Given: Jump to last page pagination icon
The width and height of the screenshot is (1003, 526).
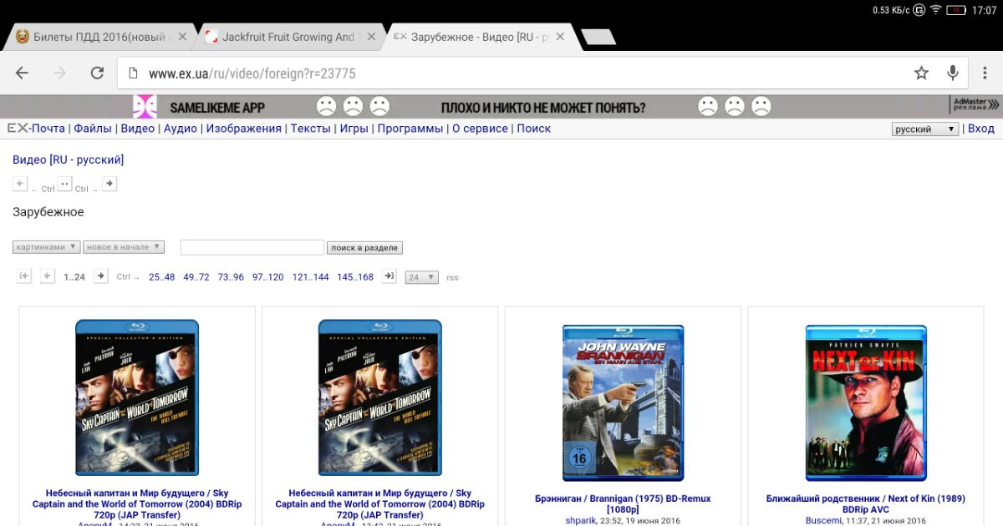Looking at the screenshot, I should click(x=389, y=276).
